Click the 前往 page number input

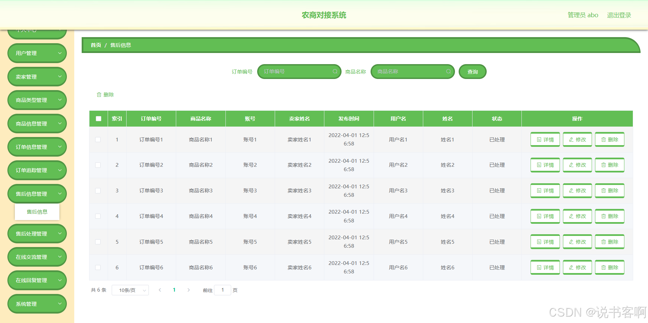[x=222, y=290]
